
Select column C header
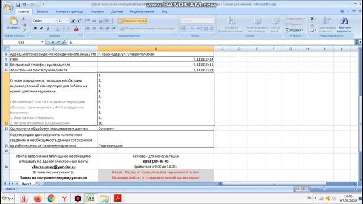[x=222, y=49]
